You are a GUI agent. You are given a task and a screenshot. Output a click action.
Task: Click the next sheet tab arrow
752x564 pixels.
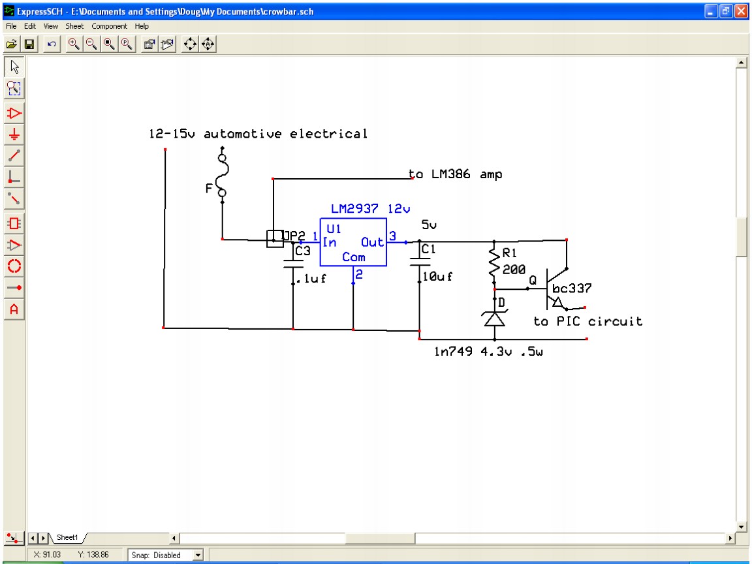pos(42,538)
